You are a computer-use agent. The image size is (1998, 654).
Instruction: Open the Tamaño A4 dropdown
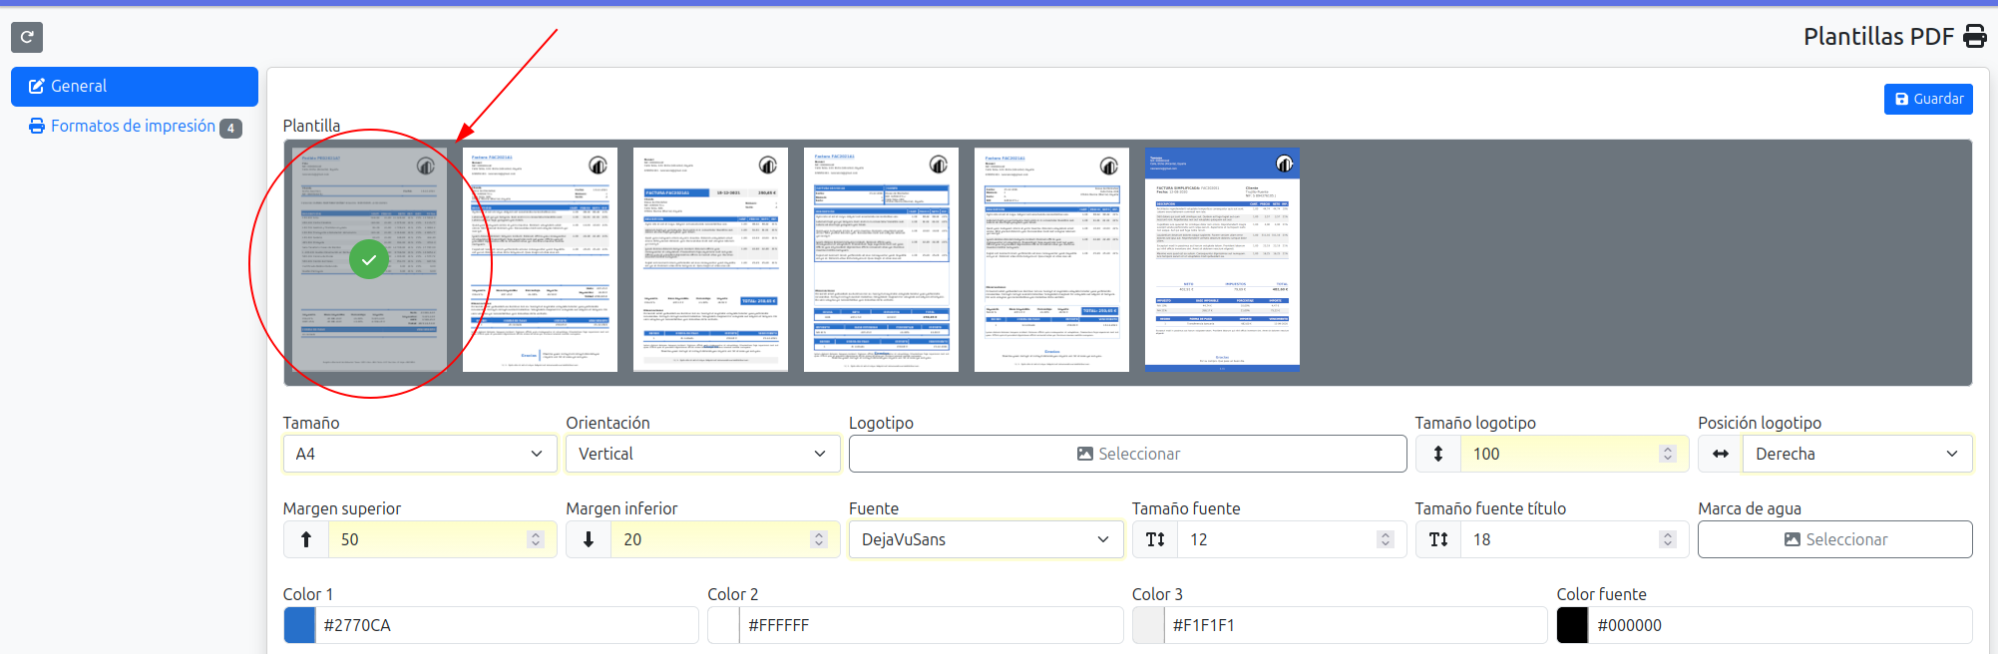419,454
